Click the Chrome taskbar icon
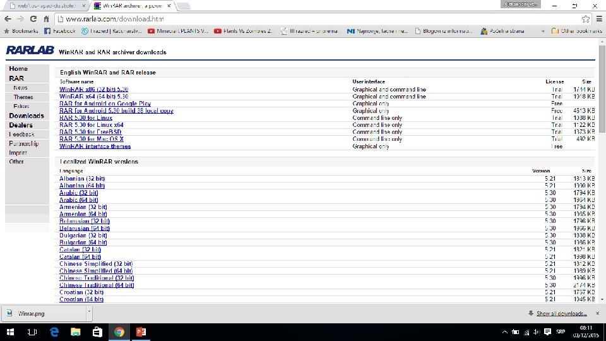The image size is (606, 341). click(x=119, y=332)
